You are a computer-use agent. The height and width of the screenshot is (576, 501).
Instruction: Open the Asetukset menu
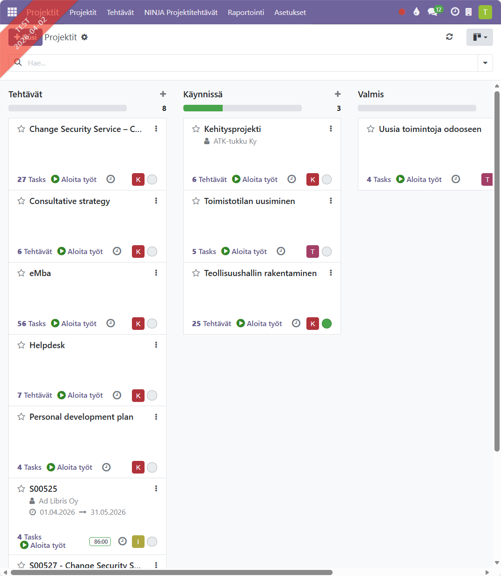(290, 13)
